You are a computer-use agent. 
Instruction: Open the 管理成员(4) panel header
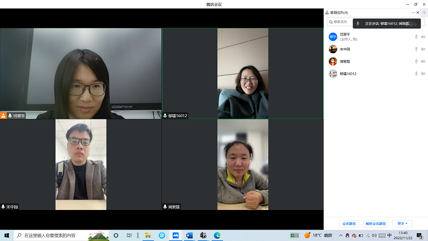tap(339, 12)
